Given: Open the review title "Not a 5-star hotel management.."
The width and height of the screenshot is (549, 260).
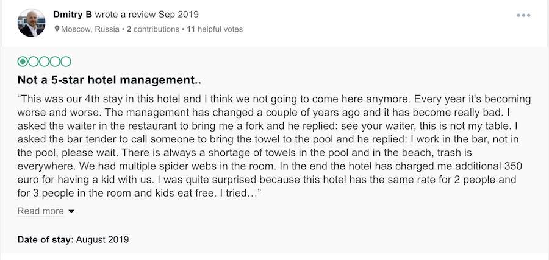Looking at the screenshot, I should (x=109, y=80).
